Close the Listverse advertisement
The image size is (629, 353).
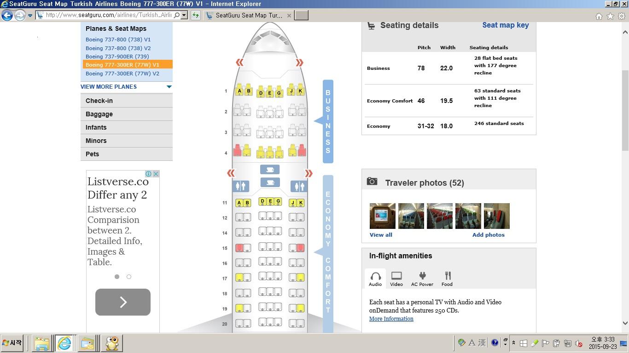coord(156,174)
